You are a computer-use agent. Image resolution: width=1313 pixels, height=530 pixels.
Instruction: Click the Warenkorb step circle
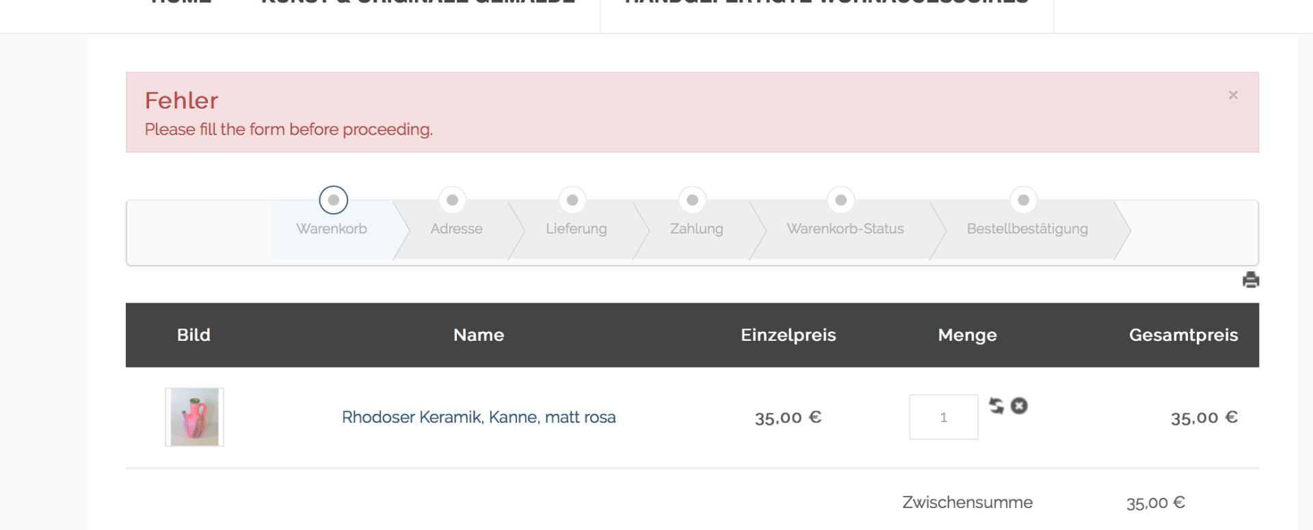[x=333, y=200]
